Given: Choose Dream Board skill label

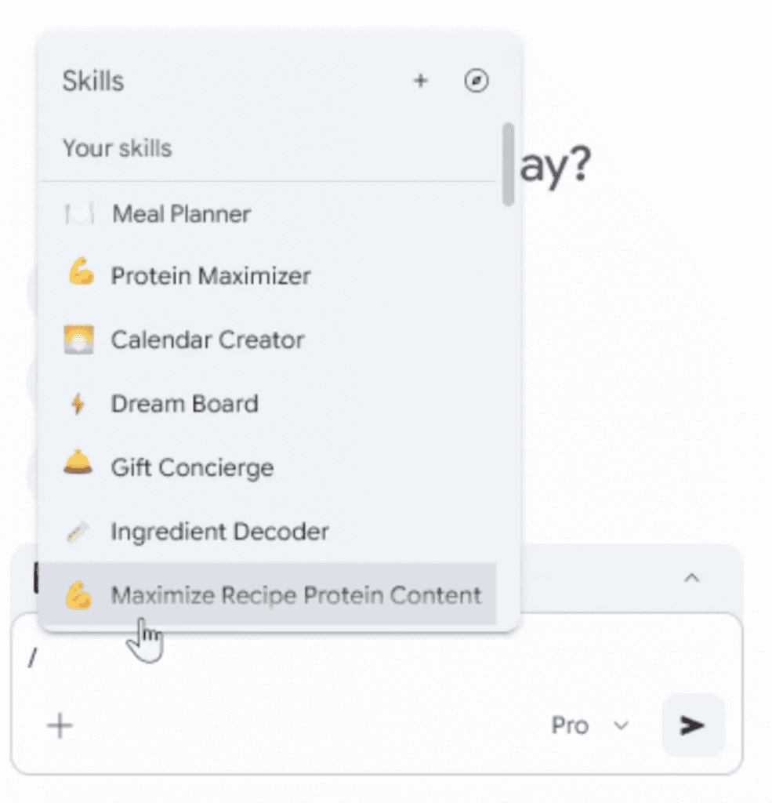Looking at the screenshot, I should [x=184, y=404].
